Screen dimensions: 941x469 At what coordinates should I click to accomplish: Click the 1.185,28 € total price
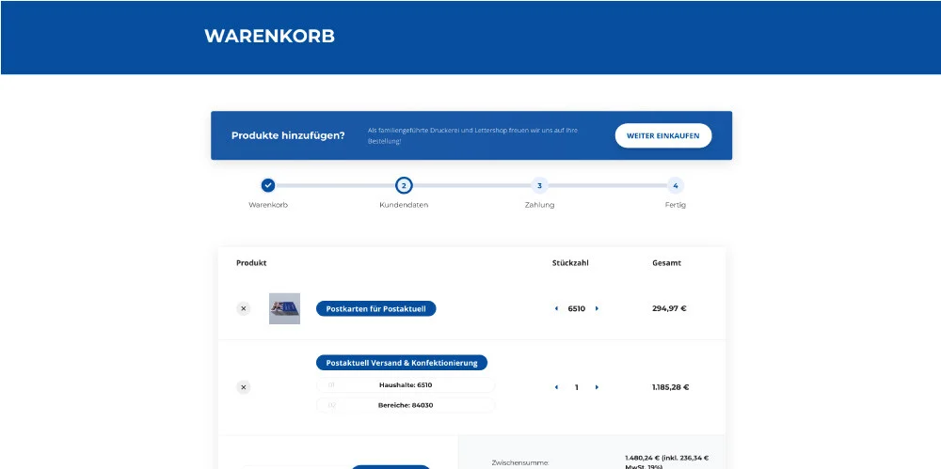[670, 387]
